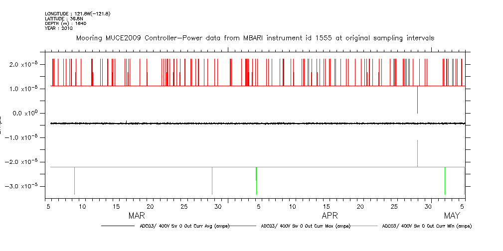Screen dimensions: 503x251
Task: Click the MAY month label
Action: [x=452, y=216]
